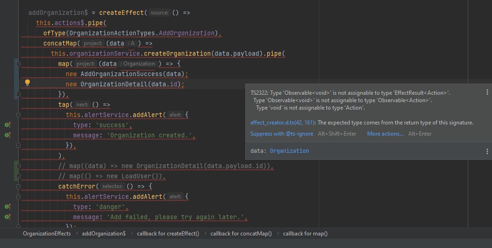Select addOrganization$ breadcrumb
The width and height of the screenshot is (492, 248).
coord(103,234)
